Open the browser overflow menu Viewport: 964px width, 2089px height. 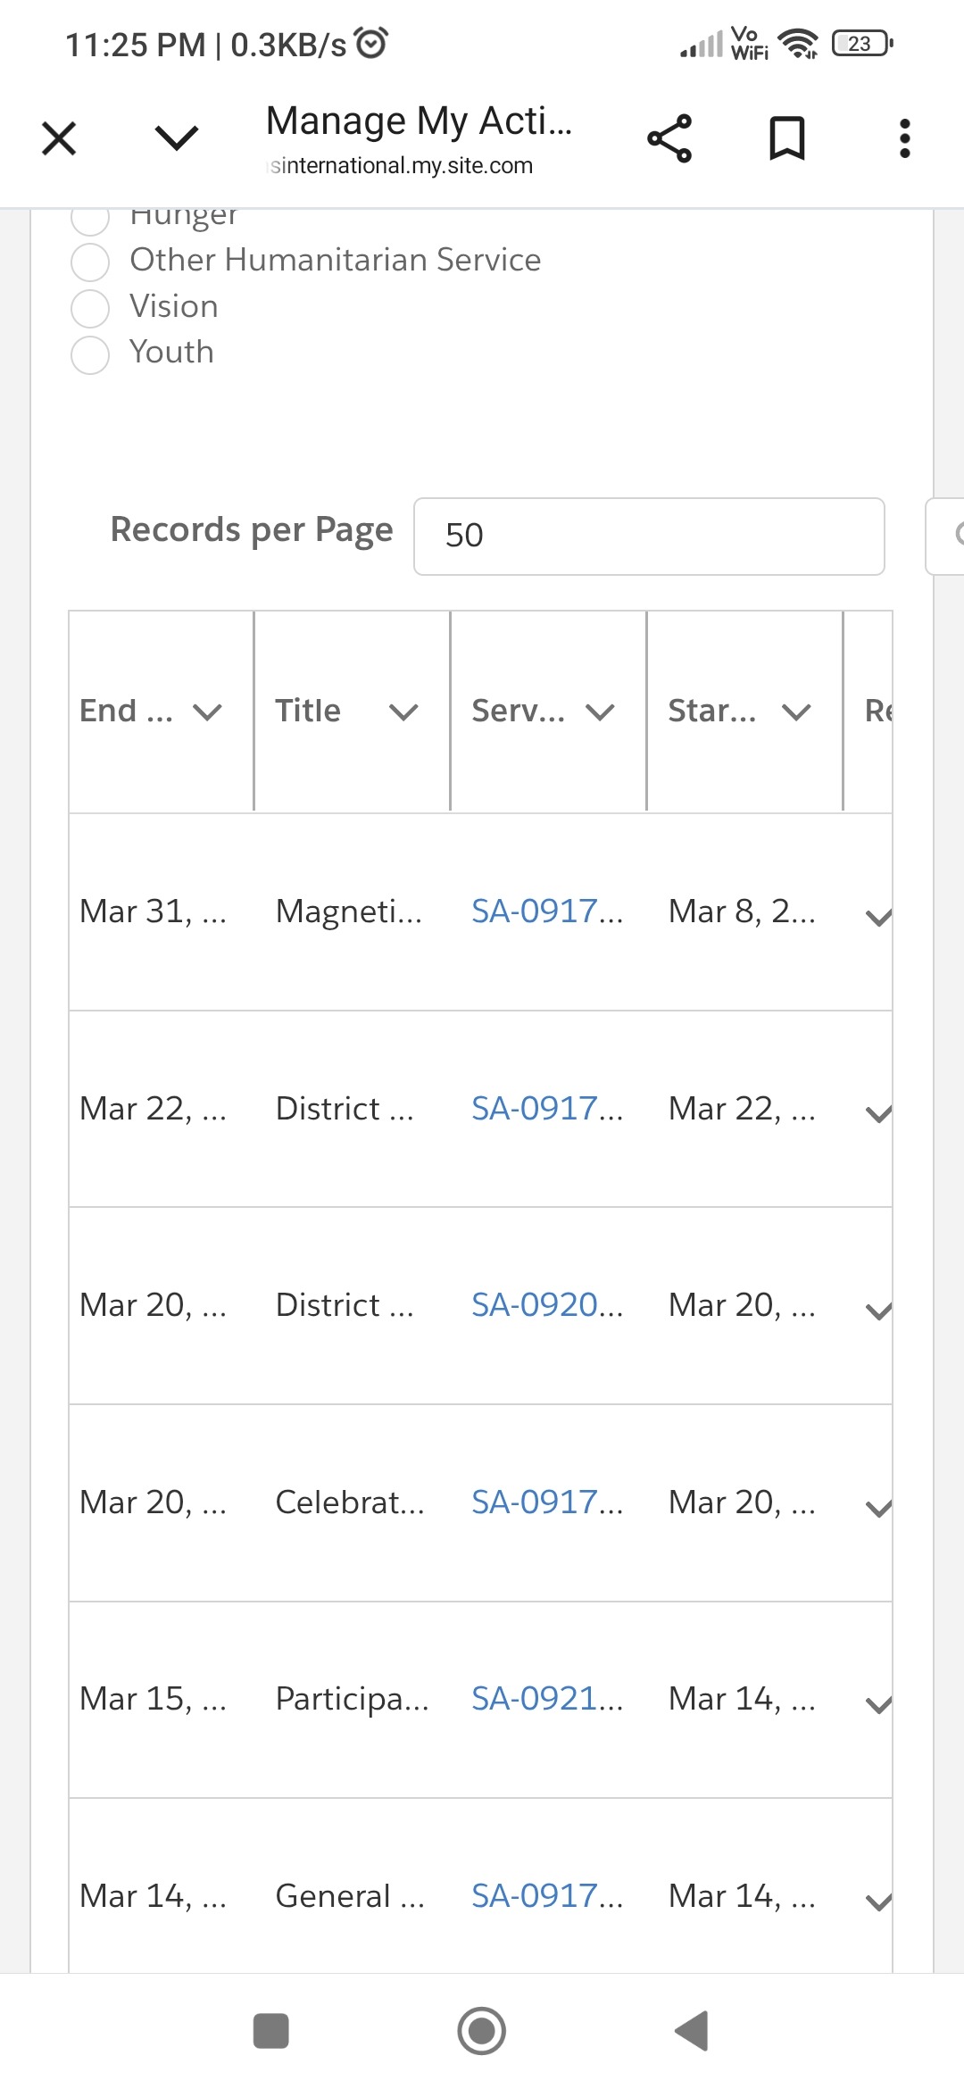pos(904,137)
